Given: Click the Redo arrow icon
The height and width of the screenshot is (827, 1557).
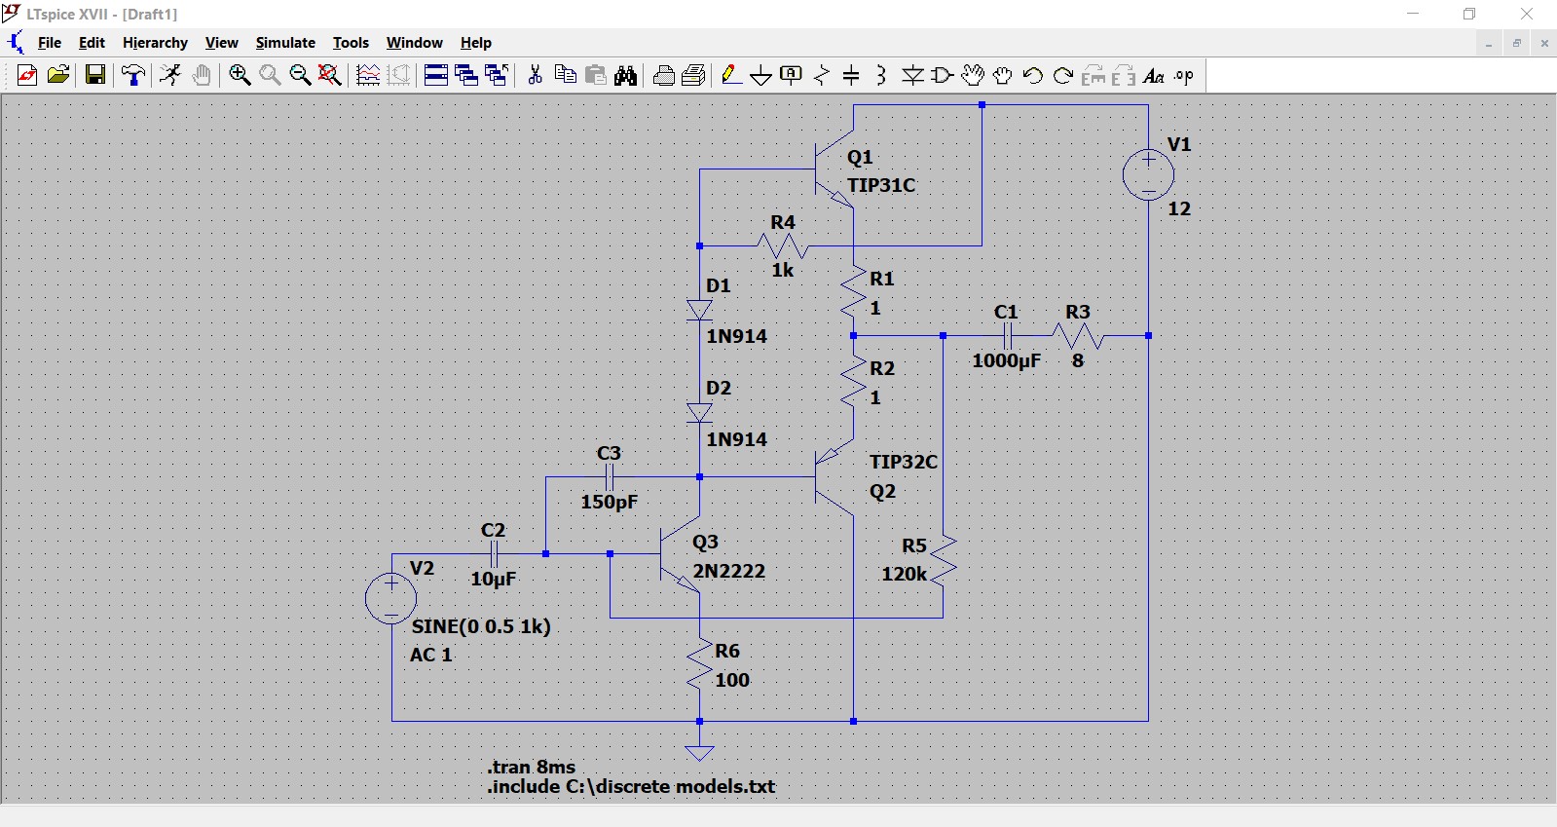Looking at the screenshot, I should pos(1063,76).
